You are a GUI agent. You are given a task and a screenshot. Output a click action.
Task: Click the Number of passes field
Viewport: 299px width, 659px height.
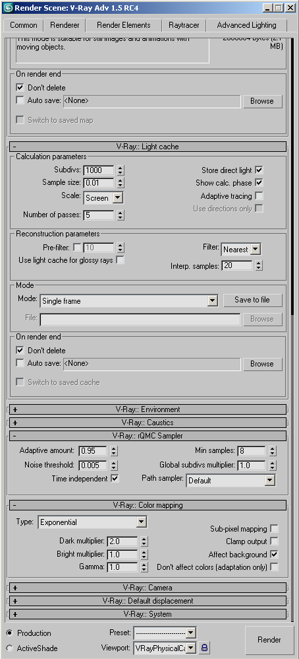(x=99, y=215)
